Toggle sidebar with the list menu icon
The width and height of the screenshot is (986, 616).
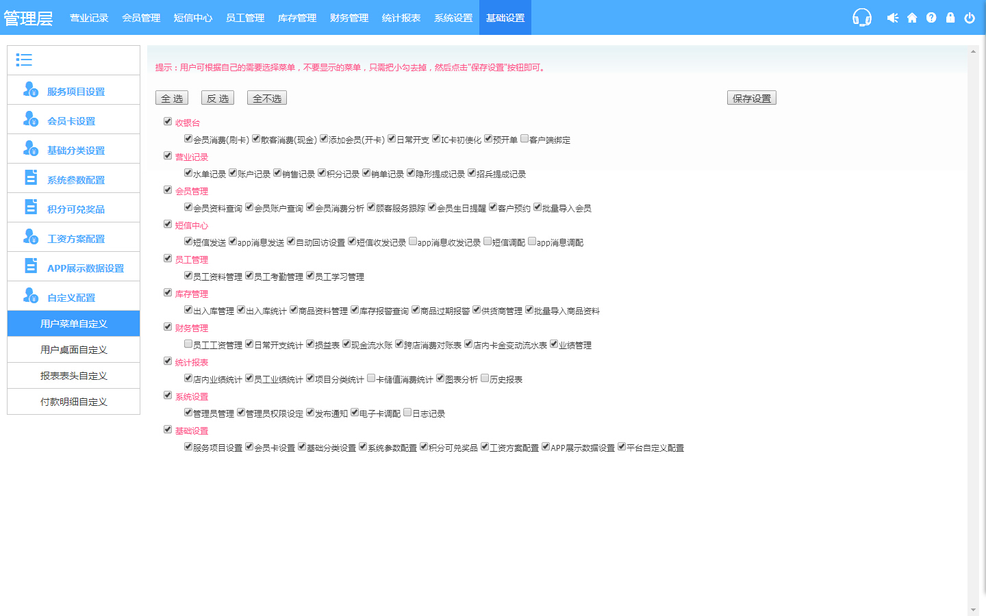pyautogui.click(x=24, y=60)
